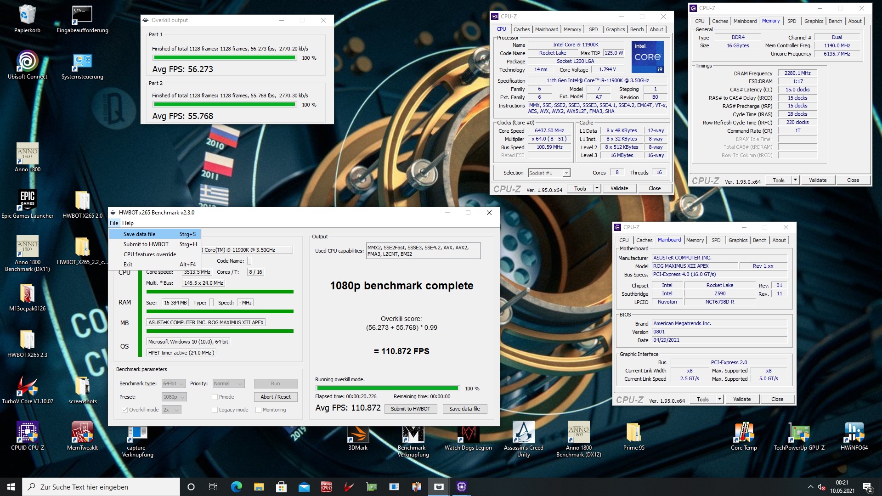Open screenshots folder on desktop

pos(82,390)
